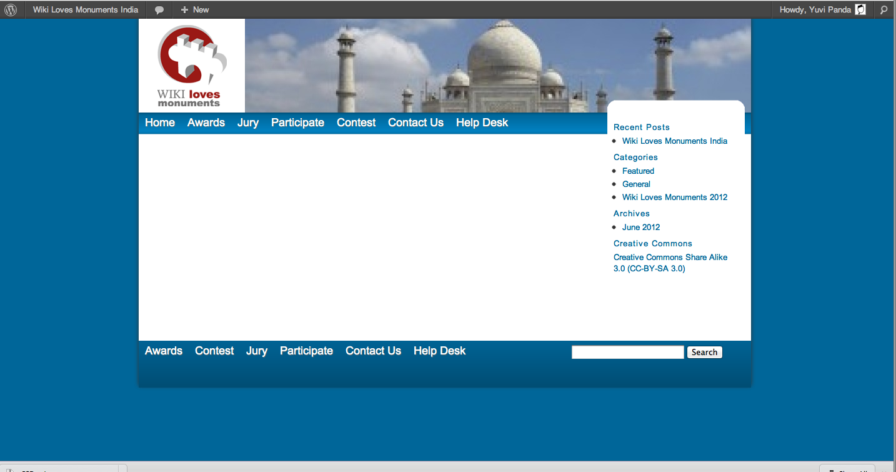Open the WordPress logo menu
This screenshot has width=896, height=472.
(x=11, y=9)
